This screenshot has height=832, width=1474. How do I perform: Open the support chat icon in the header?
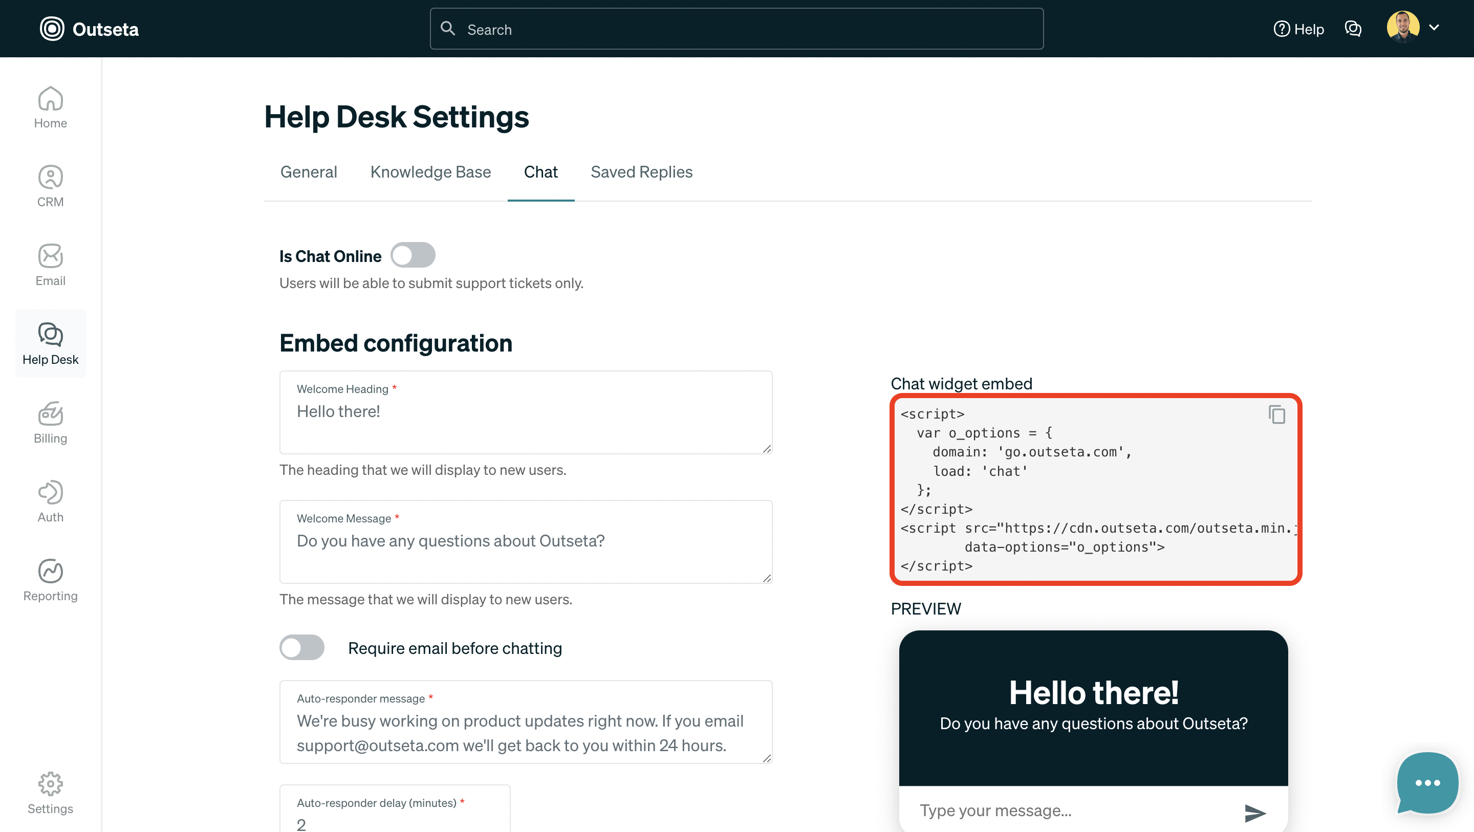click(1353, 29)
